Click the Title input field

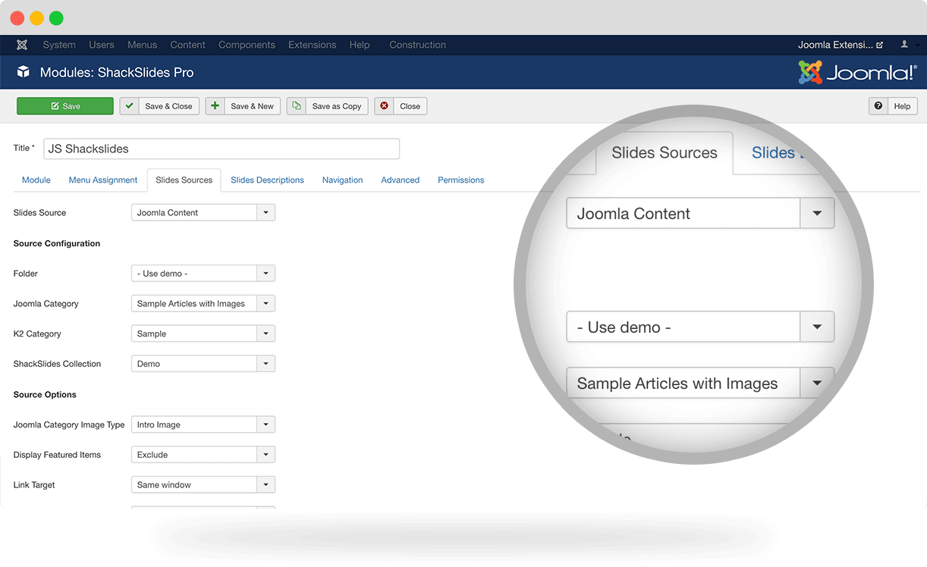(x=222, y=149)
